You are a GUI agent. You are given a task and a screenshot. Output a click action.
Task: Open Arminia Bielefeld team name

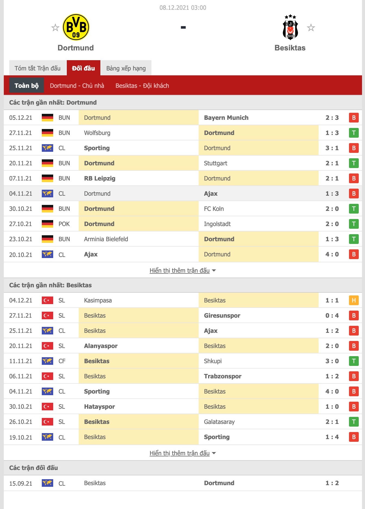click(106, 239)
